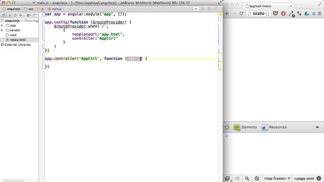Click the Google Drive extension icon in Chrome

pos(307,14)
